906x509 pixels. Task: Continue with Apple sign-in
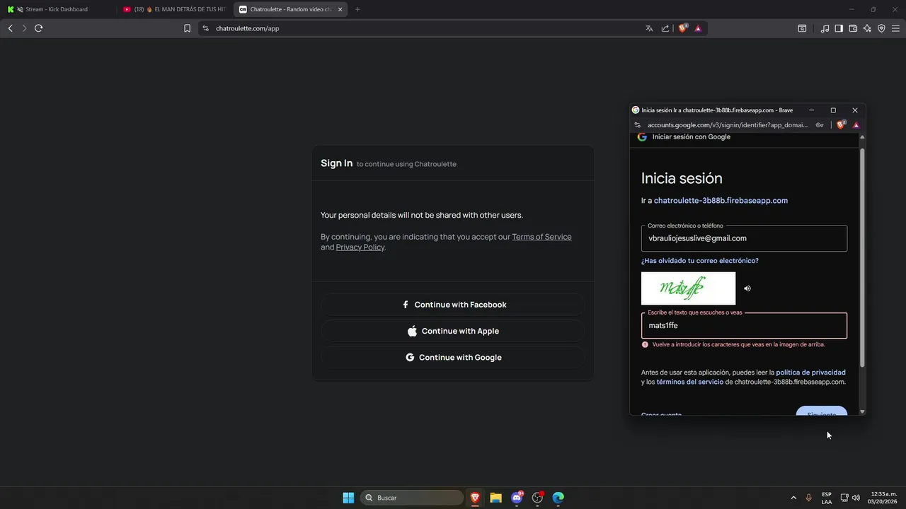(453, 331)
